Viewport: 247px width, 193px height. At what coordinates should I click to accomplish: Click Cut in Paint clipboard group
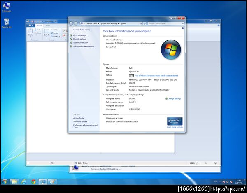(x=37, y=30)
